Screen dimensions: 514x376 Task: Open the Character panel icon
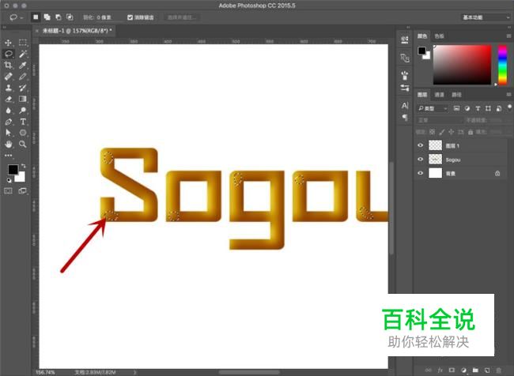(x=405, y=106)
